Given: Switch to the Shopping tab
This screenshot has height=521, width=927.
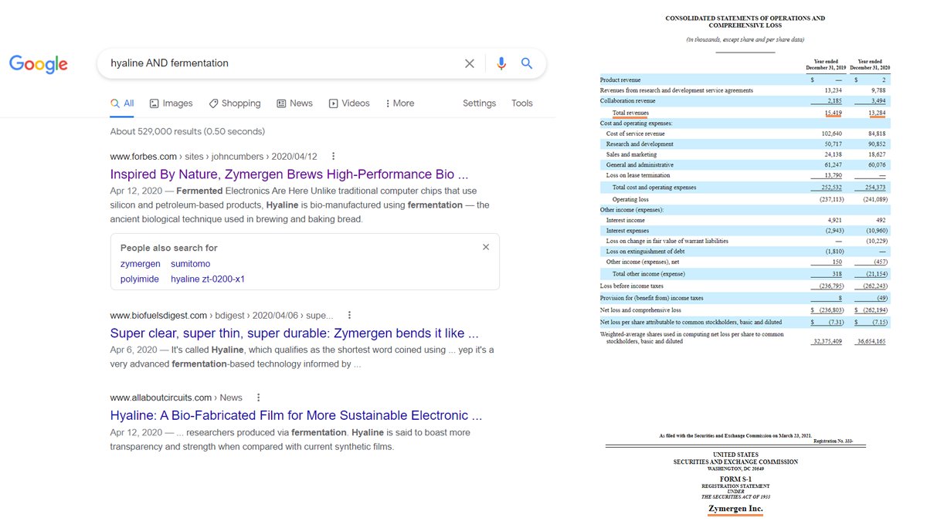Looking at the screenshot, I should click(x=234, y=103).
